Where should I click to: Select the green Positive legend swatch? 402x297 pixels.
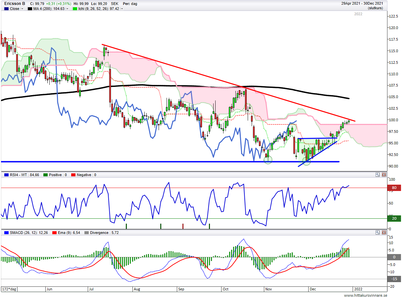click(46, 175)
